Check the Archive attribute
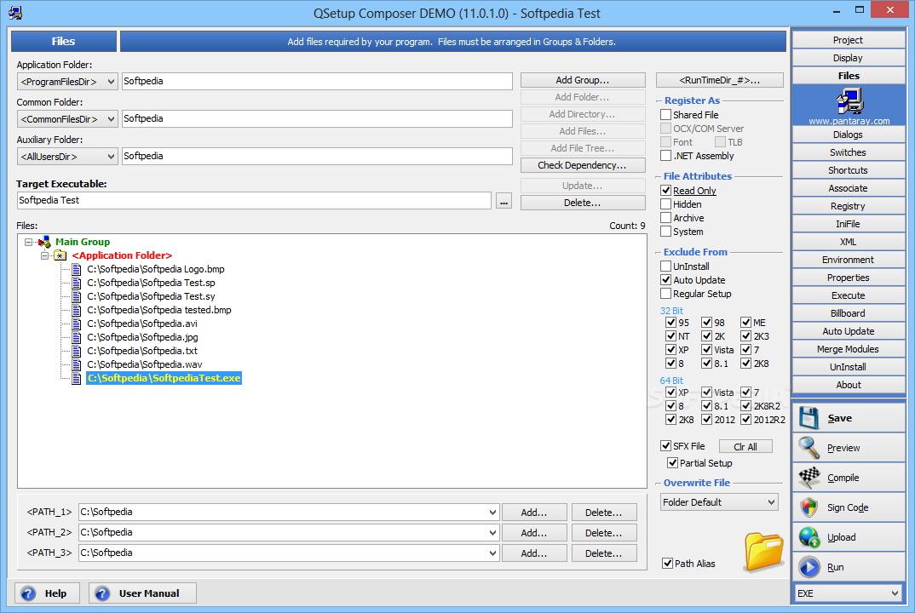The height and width of the screenshot is (613, 915). [x=666, y=218]
